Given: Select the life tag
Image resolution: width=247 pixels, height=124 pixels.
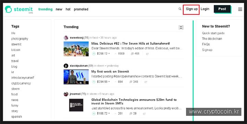Looking at the screenshot, I should pos(13,33).
